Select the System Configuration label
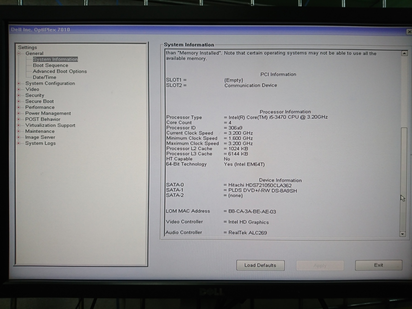The width and height of the screenshot is (412, 309). (x=50, y=83)
